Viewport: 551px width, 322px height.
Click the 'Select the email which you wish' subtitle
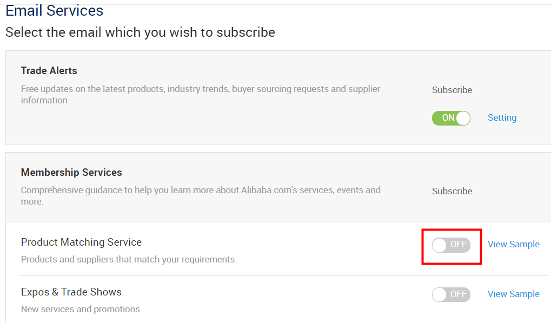(x=140, y=32)
